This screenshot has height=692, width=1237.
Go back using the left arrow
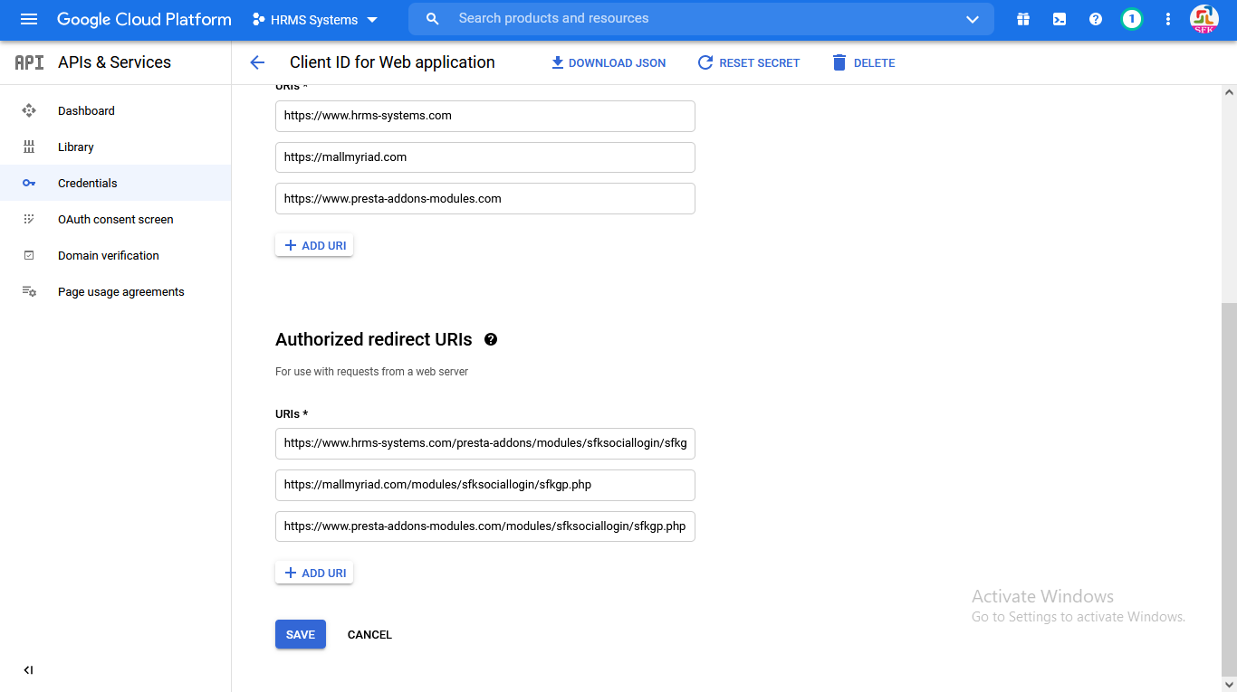257,62
